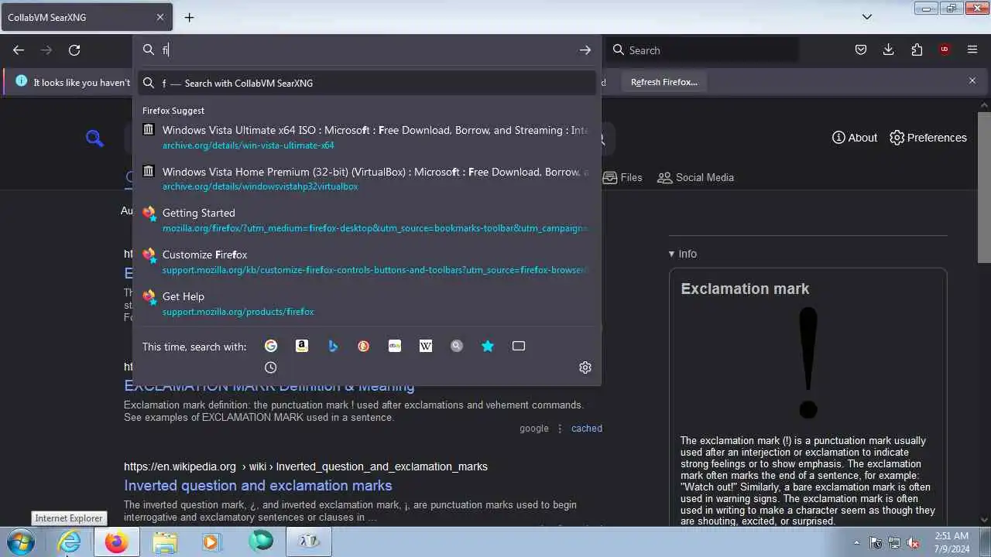Image resolution: width=991 pixels, height=557 pixels.
Task: Open the About page link
Action: pos(855,138)
